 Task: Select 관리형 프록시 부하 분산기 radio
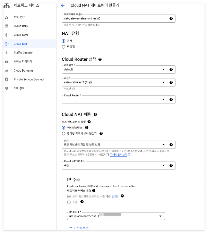pyautogui.click(x=63, y=134)
